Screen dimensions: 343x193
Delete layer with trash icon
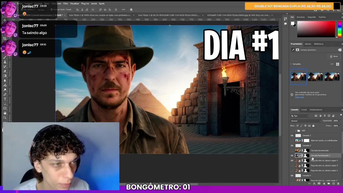tap(338, 184)
